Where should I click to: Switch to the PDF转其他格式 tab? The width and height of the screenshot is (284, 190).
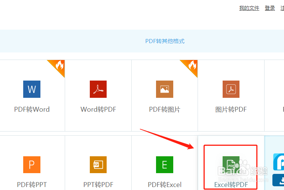[165, 41]
